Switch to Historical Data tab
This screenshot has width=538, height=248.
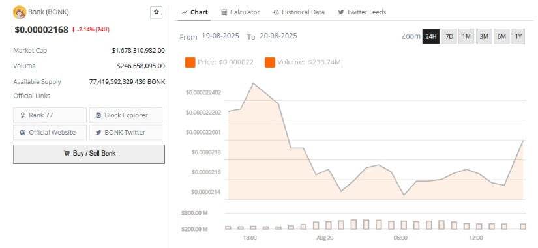(x=299, y=12)
